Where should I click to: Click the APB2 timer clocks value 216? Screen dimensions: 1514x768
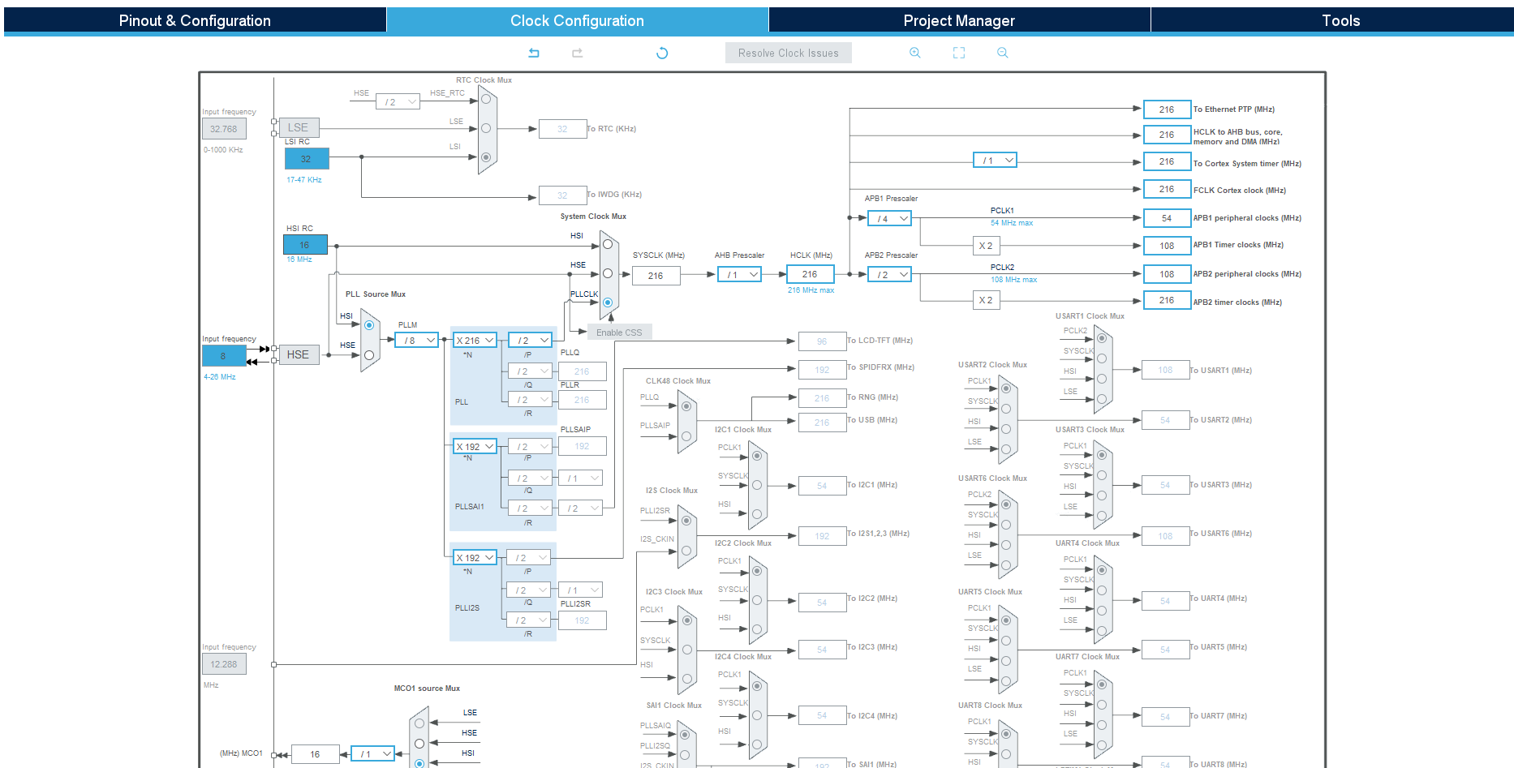(1167, 300)
